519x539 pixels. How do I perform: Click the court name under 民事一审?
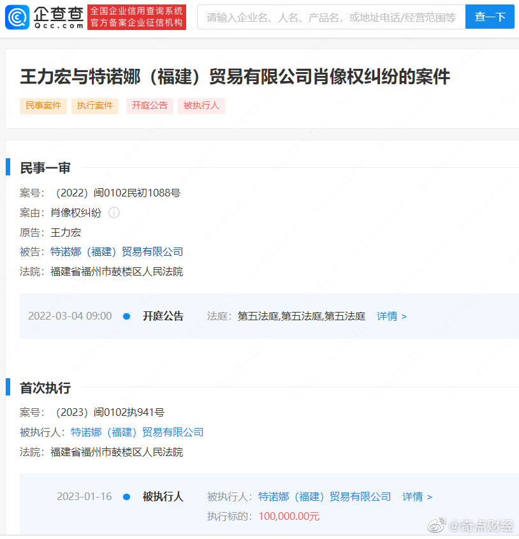pos(117,272)
